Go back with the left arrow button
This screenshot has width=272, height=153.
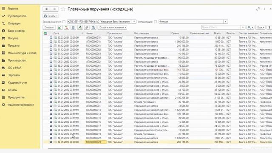coord(47,9)
